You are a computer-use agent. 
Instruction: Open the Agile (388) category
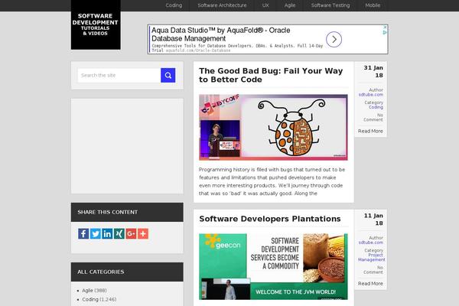pos(94,291)
